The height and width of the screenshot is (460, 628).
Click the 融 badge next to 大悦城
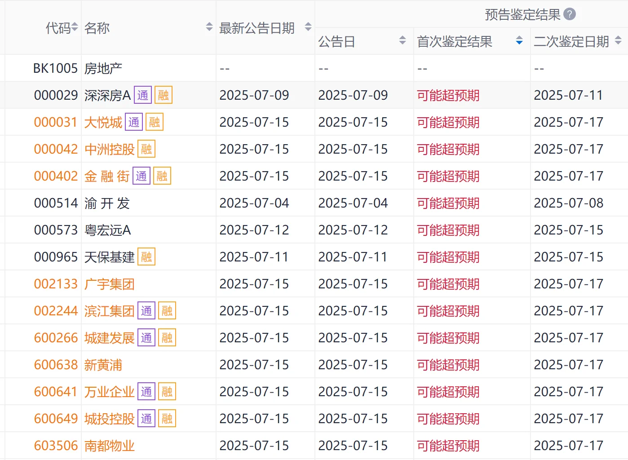155,122
